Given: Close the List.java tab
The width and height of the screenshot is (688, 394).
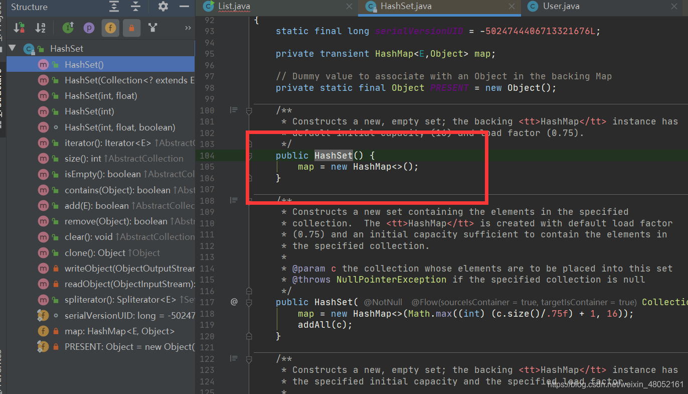Looking at the screenshot, I should coord(349,7).
